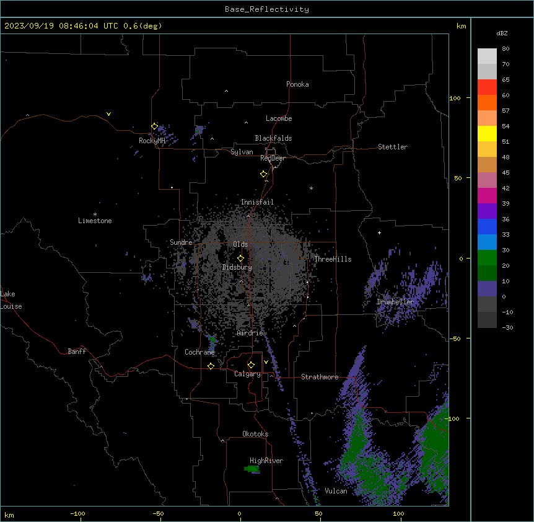Pick the orange 60-57 dBZ legend swatch
The image size is (534, 522).
(x=487, y=102)
